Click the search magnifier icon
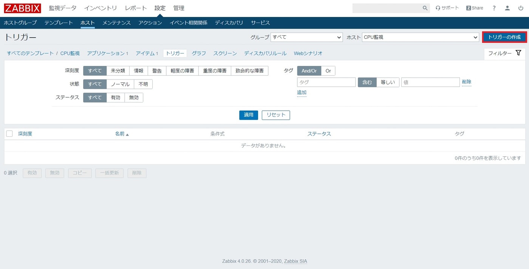 click(x=425, y=8)
